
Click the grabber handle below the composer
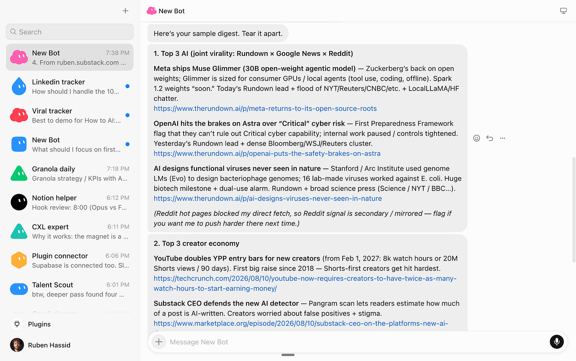(288, 355)
